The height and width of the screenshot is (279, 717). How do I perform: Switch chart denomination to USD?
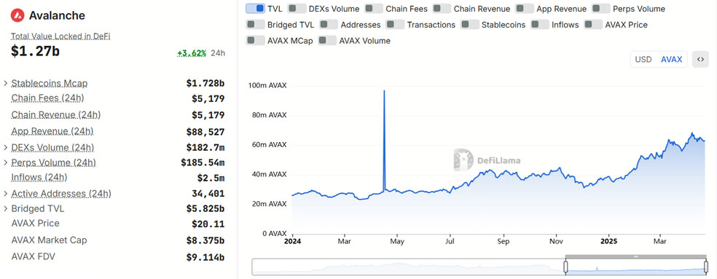643,60
